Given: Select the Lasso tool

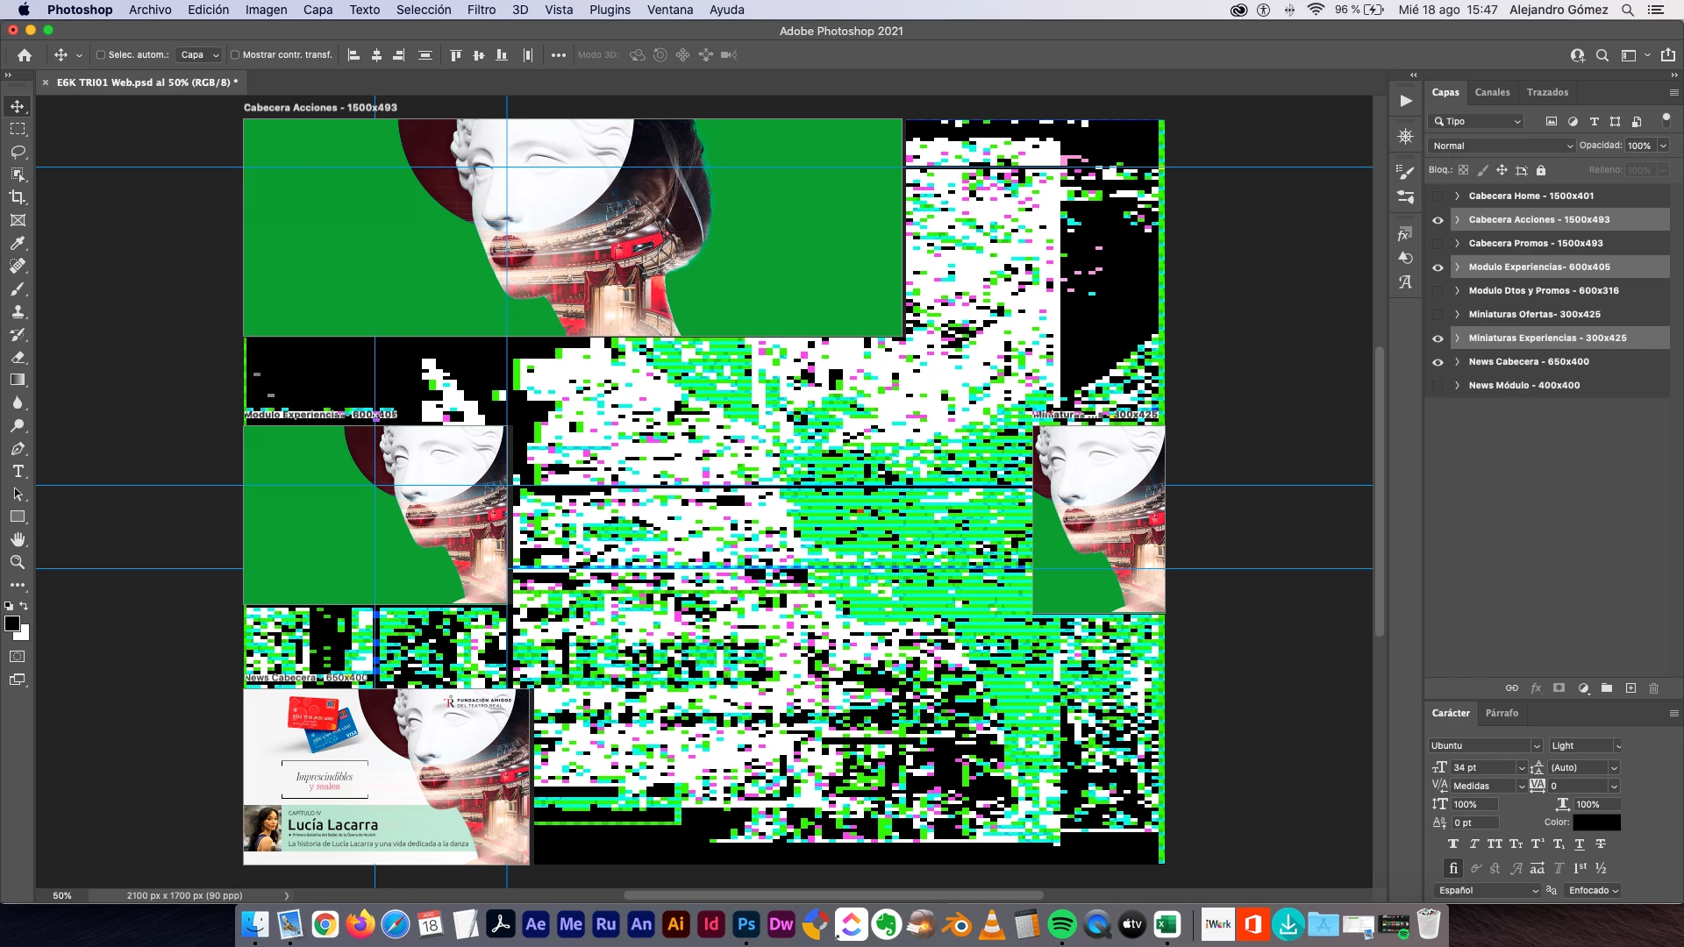Looking at the screenshot, I should (18, 152).
